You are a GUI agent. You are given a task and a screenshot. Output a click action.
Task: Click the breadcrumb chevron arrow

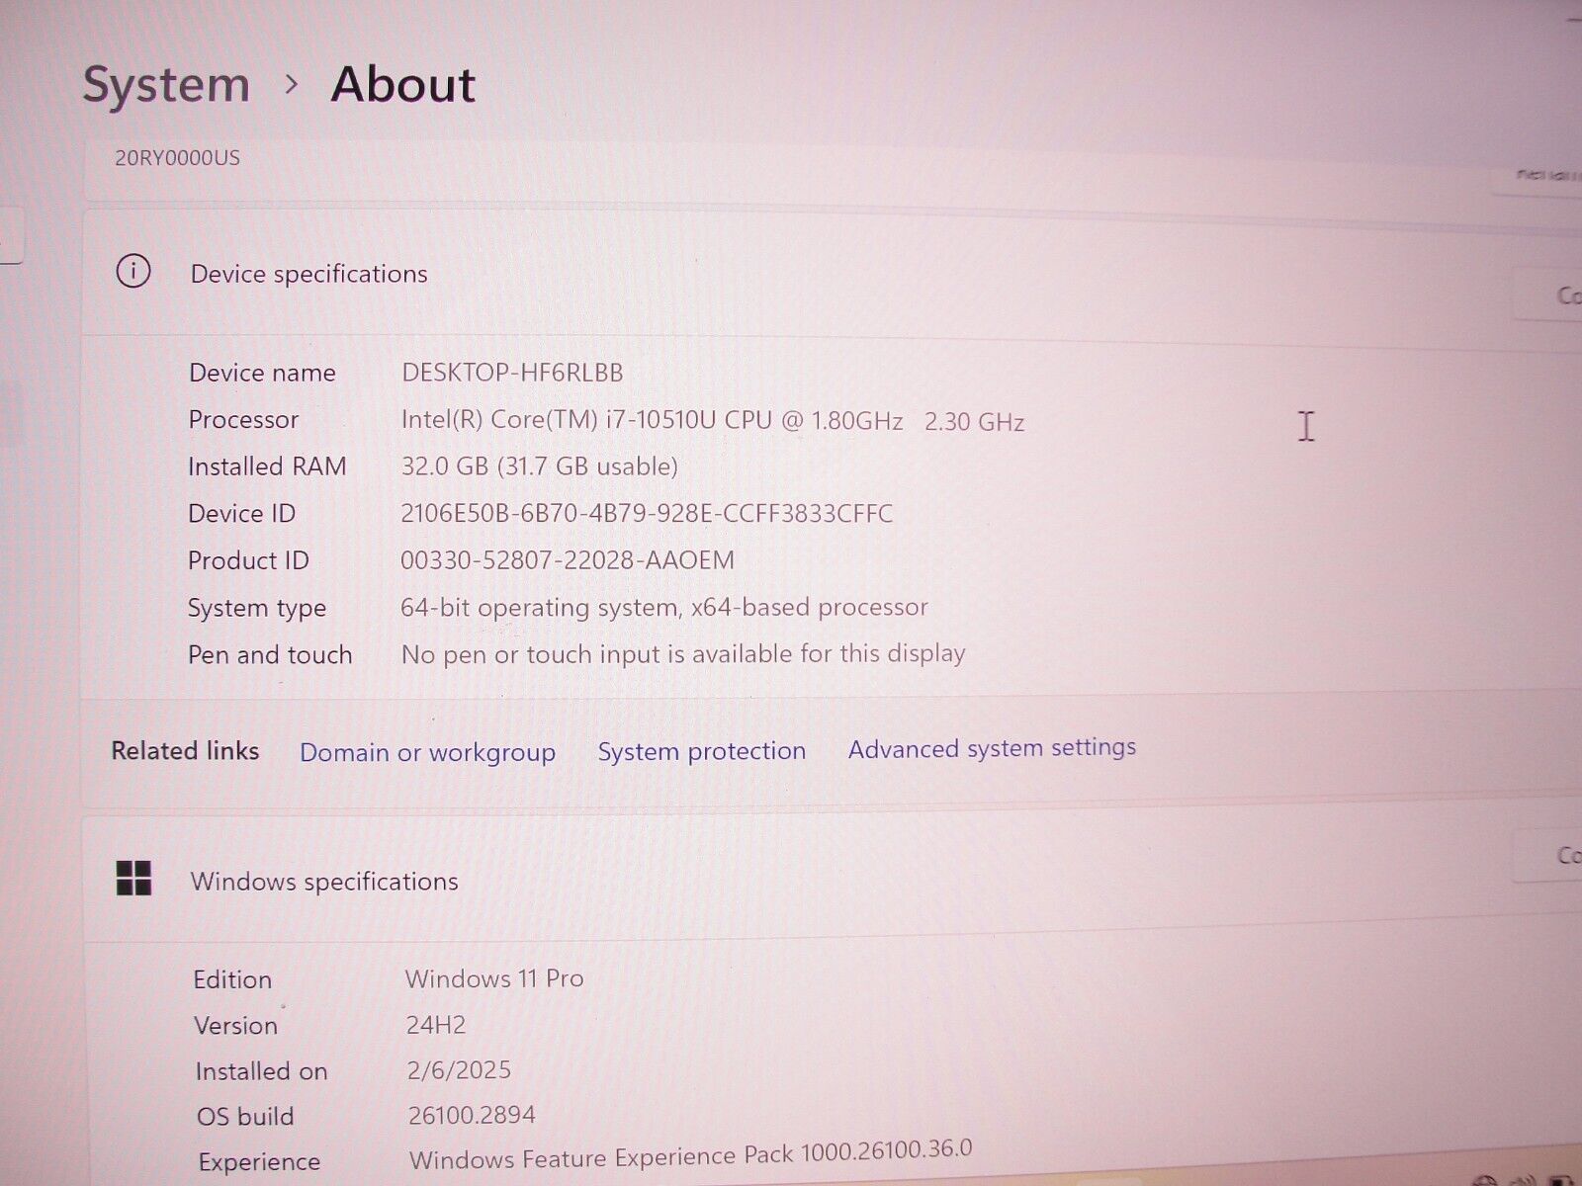pyautogui.click(x=291, y=85)
